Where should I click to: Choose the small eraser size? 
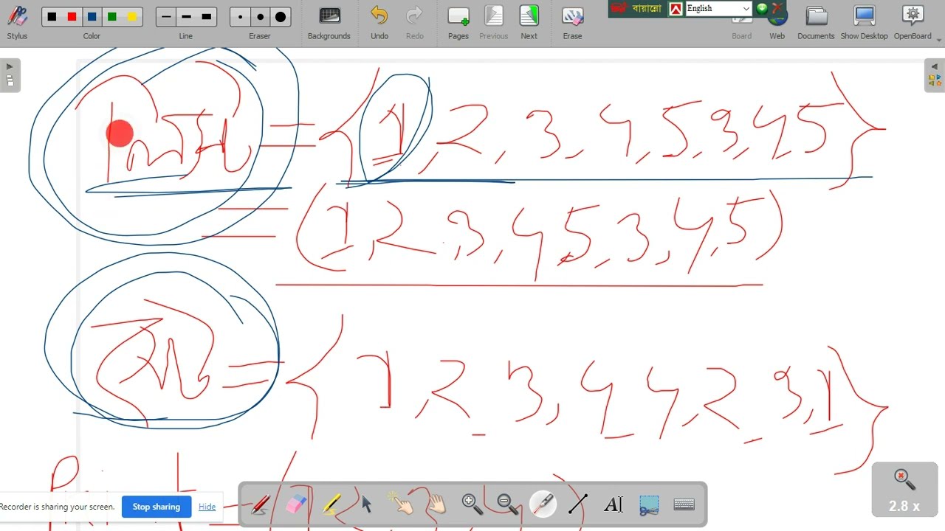tap(240, 17)
